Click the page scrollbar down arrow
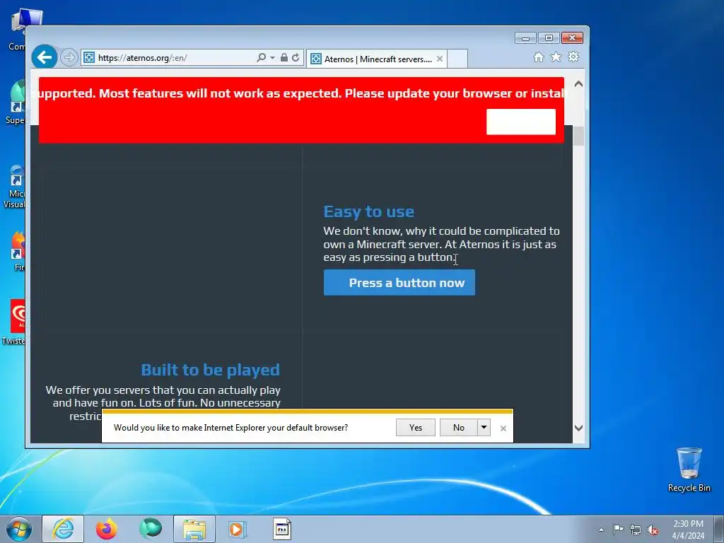Viewport: 724px width, 543px height. tap(578, 428)
